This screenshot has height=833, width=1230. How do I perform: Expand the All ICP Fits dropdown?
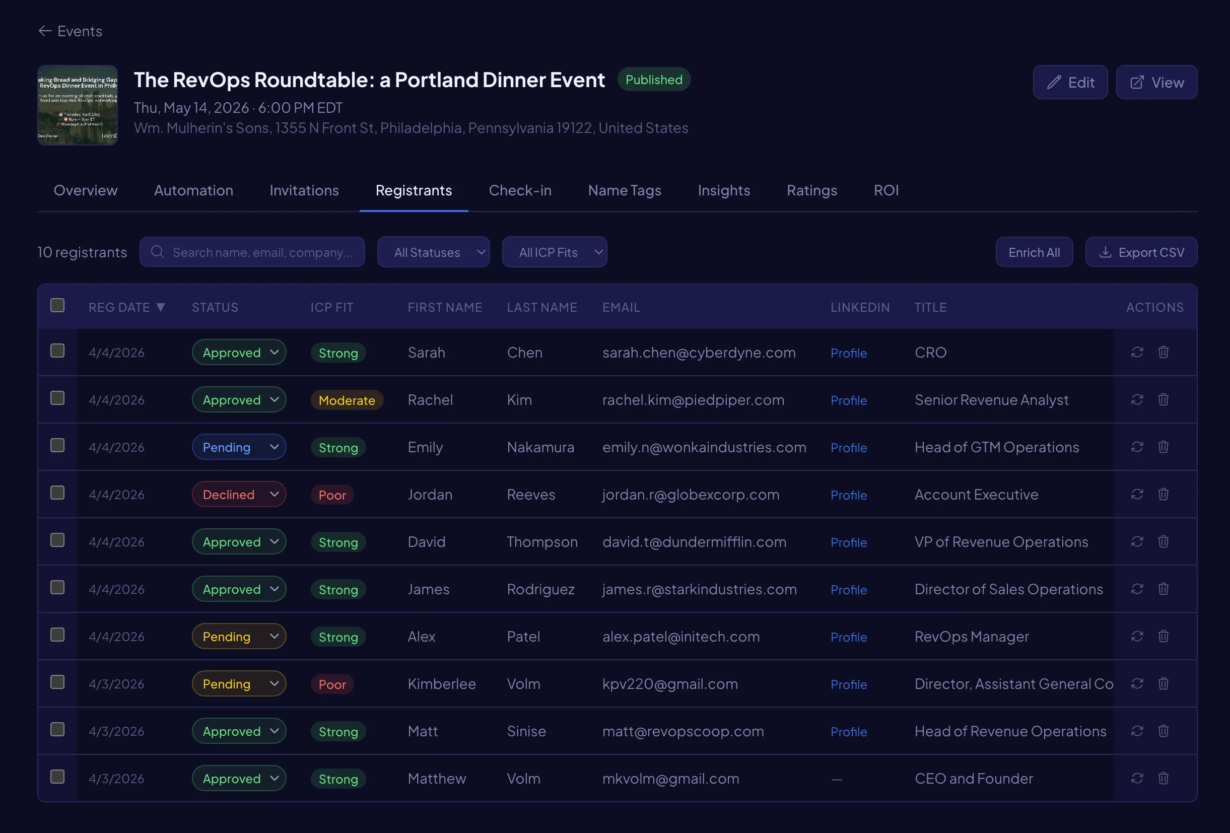554,252
